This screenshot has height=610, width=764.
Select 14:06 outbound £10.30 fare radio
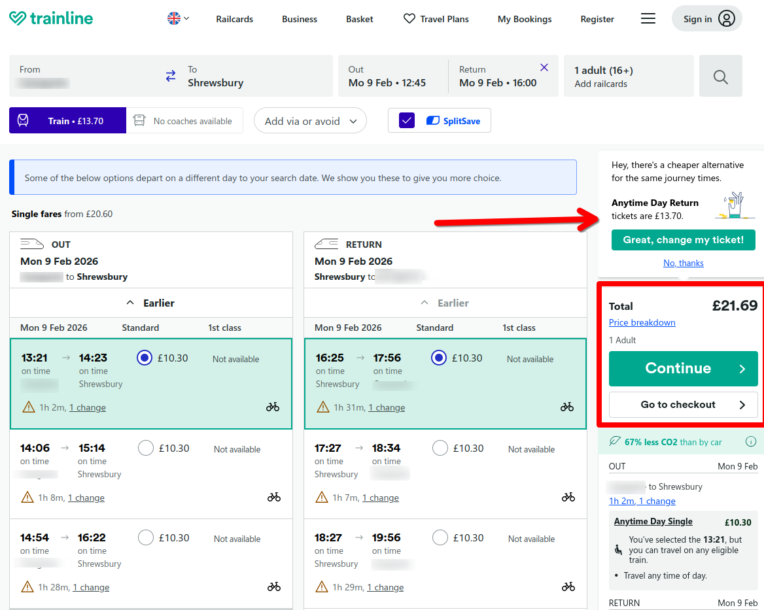pos(146,448)
